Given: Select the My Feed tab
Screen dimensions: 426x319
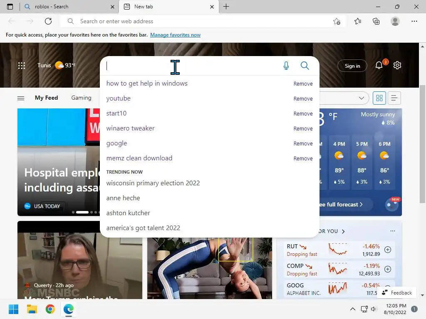Looking at the screenshot, I should [47, 98].
